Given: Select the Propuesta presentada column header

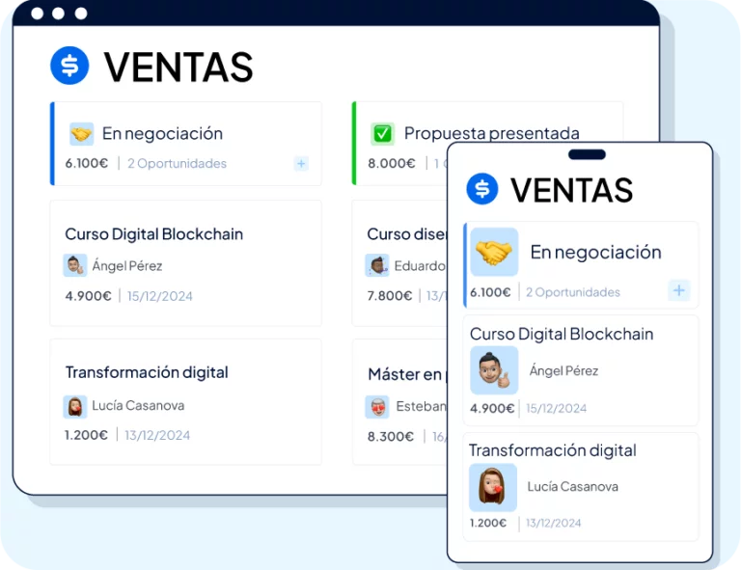Looking at the screenshot, I should pos(491,133).
